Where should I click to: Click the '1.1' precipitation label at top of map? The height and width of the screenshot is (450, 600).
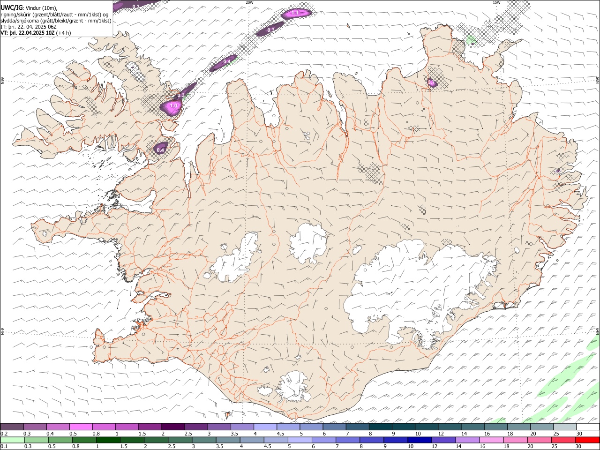[x=295, y=13]
